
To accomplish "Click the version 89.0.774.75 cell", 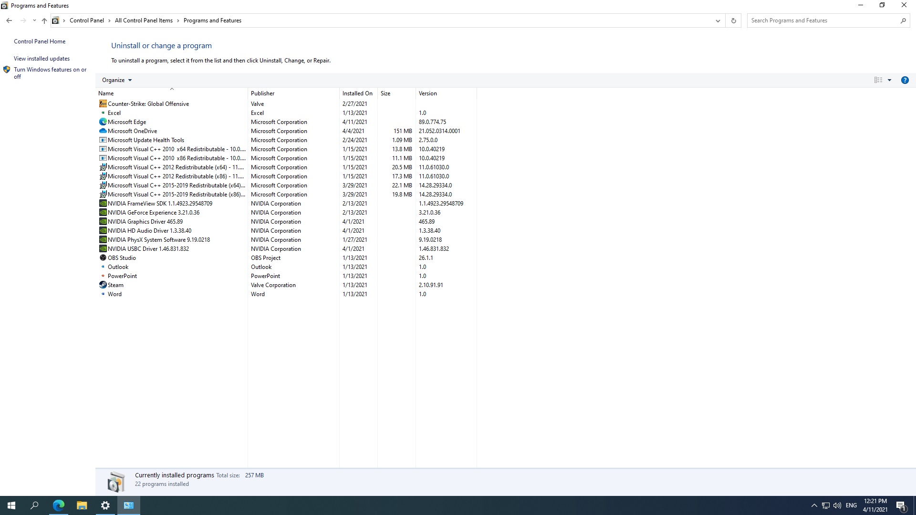I will 432,122.
